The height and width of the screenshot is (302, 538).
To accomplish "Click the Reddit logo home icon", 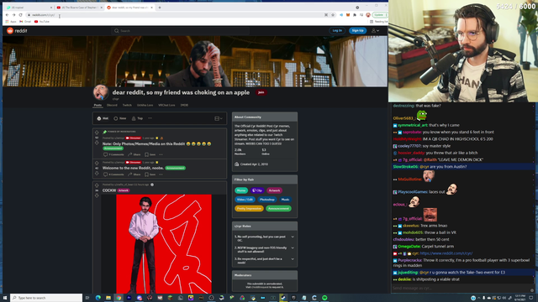I will pyautogui.click(x=10, y=31).
